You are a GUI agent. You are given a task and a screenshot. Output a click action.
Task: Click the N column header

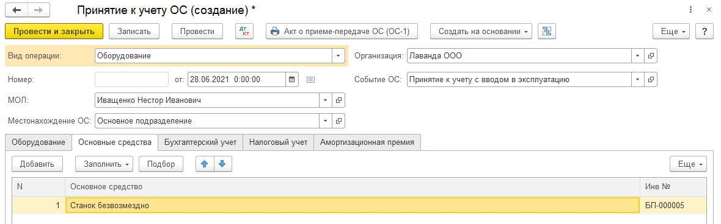coord(38,186)
